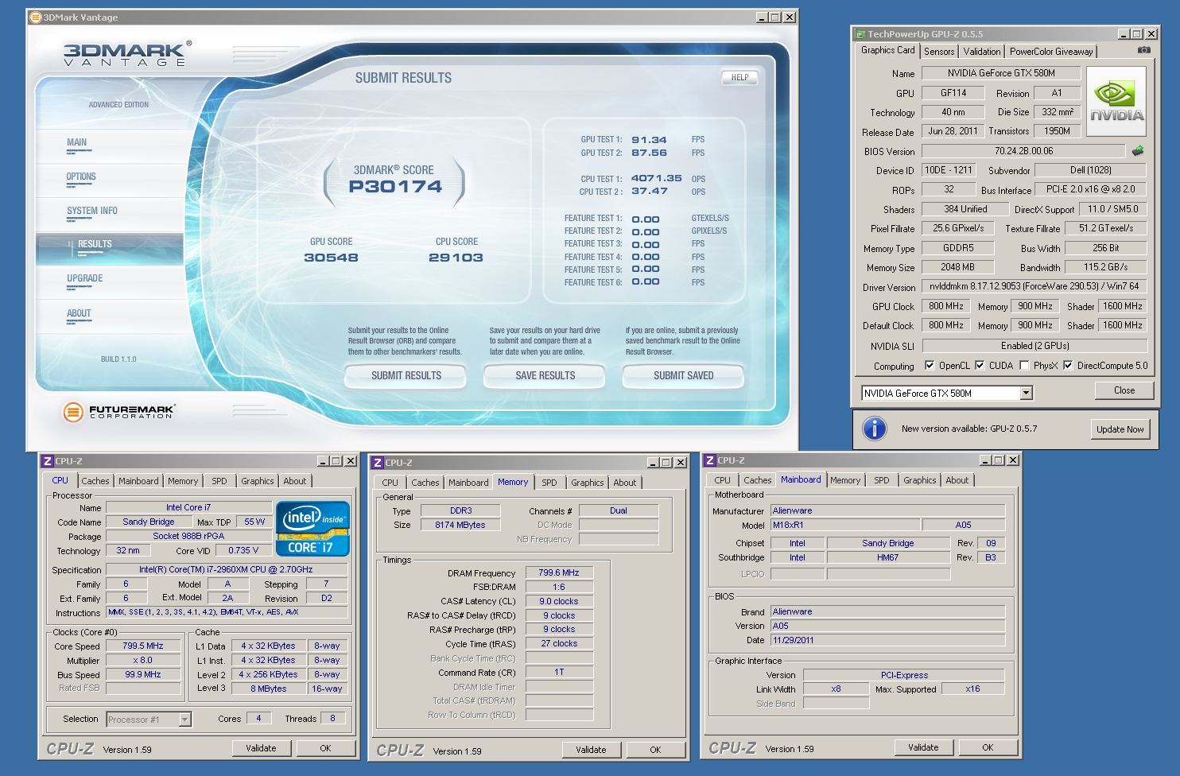Open the CPU tab in the CPU-Z Memory window
This screenshot has height=776, width=1180.
tap(390, 483)
